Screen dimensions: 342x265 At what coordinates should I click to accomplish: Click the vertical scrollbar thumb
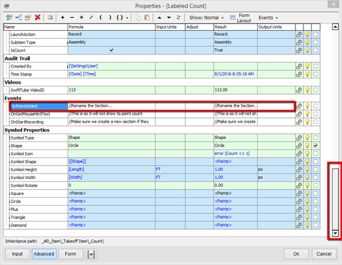(x=335, y=199)
